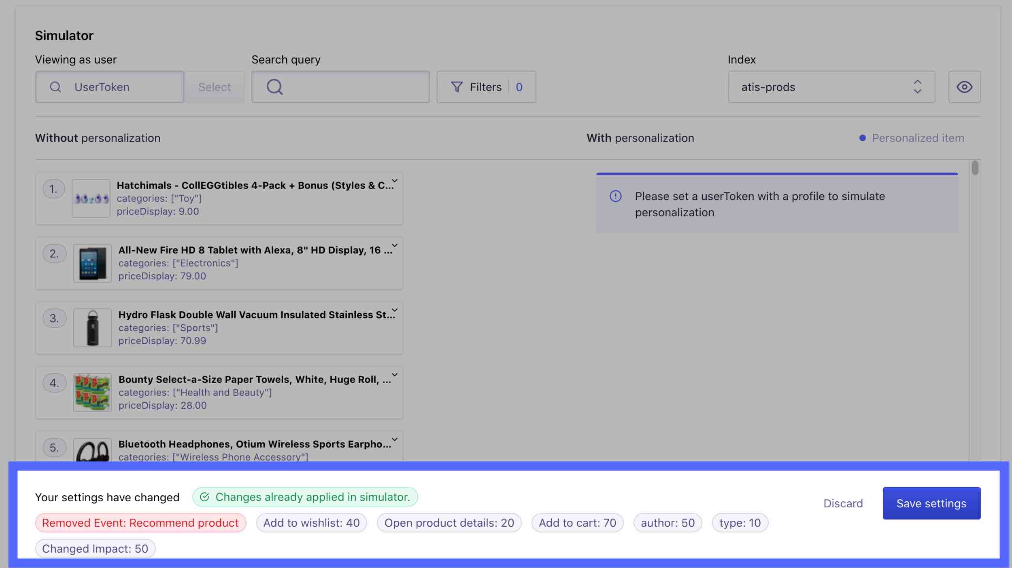Click the filters icon to open filters
This screenshot has height=568, width=1012.
pyautogui.click(x=456, y=86)
